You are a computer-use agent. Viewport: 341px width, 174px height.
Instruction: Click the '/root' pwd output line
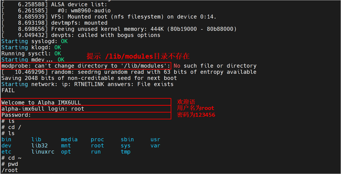(x=10, y=170)
